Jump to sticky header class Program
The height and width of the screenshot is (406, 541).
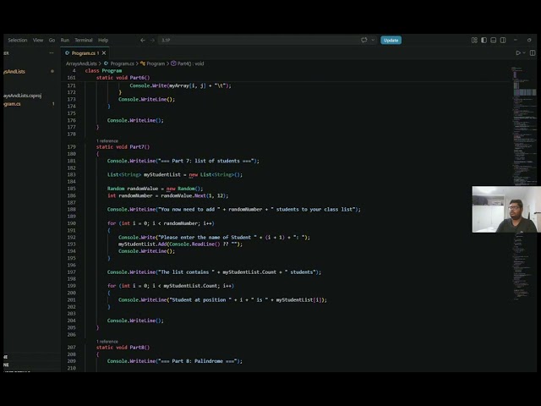(103, 71)
